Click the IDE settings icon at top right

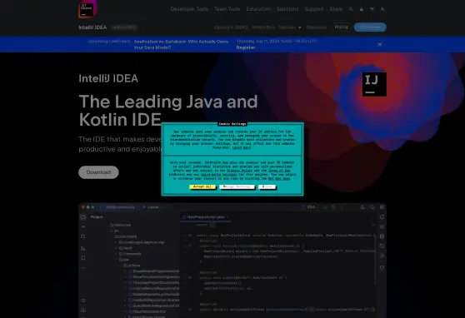tap(382, 207)
